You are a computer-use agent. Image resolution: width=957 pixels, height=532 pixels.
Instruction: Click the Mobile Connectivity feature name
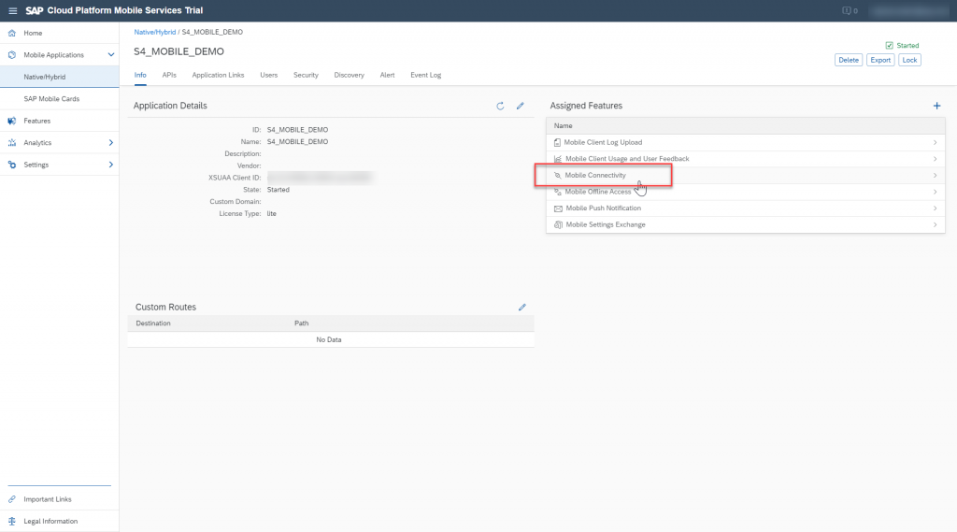click(595, 175)
